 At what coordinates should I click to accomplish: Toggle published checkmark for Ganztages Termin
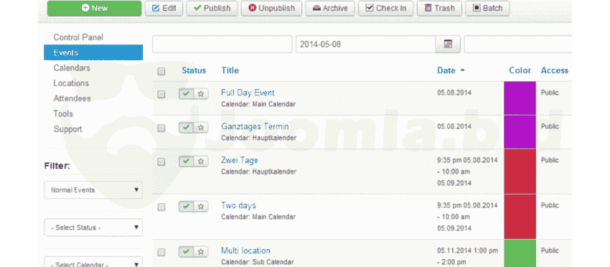(187, 127)
